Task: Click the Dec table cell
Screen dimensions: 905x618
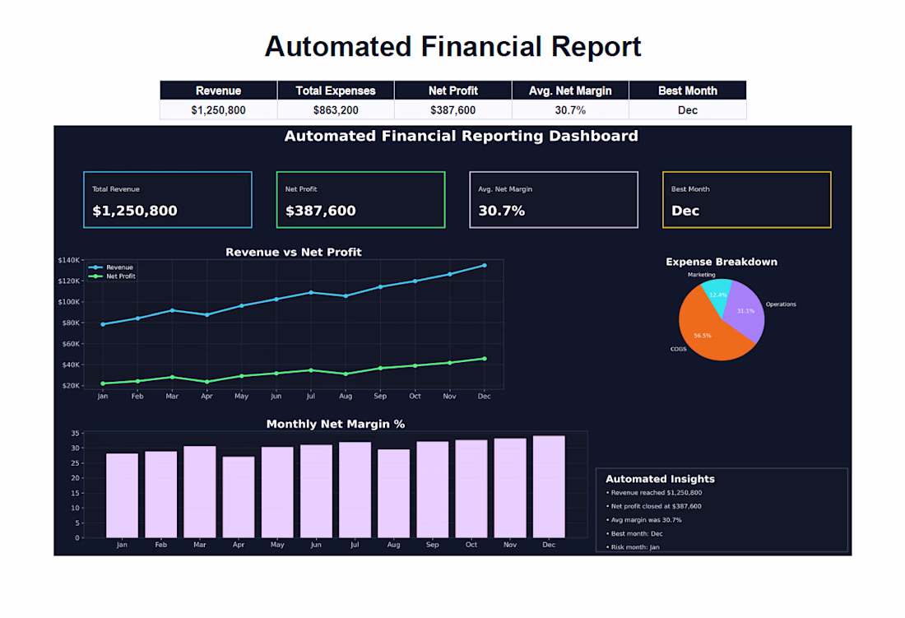Action: click(x=688, y=109)
